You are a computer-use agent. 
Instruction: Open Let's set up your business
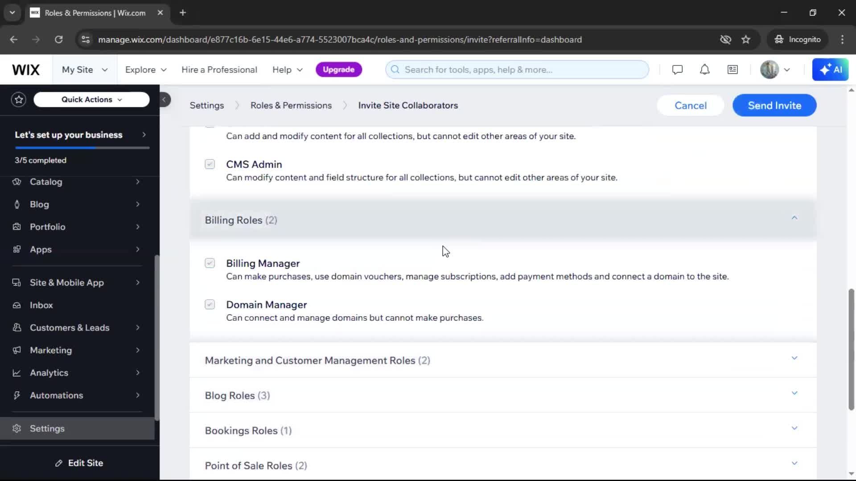tap(80, 135)
